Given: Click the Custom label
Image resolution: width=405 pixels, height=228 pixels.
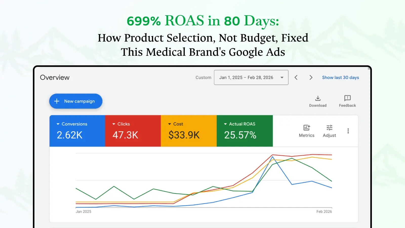Looking at the screenshot, I should pyautogui.click(x=203, y=78).
